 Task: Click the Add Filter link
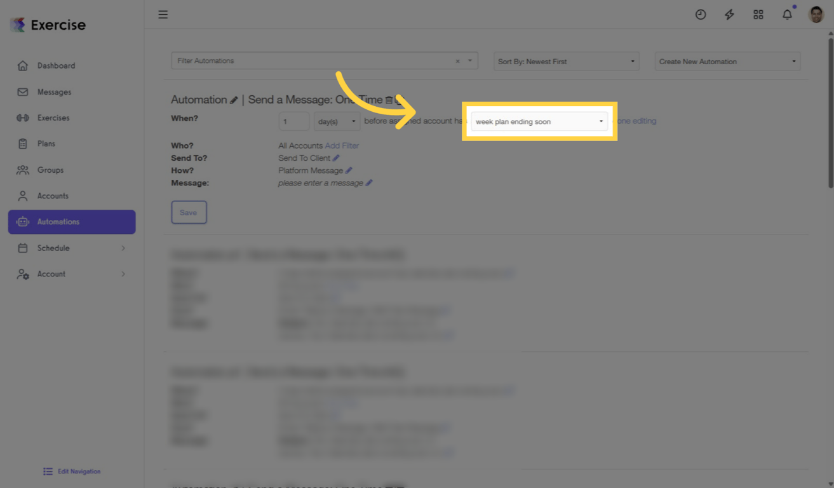click(342, 146)
